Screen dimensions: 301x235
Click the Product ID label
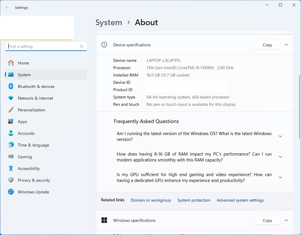point(123,90)
